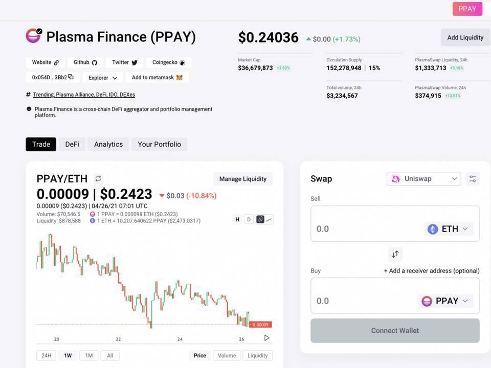Image resolution: width=491 pixels, height=368 pixels.
Task: Switch chart to candlestick view
Action: [x=260, y=219]
